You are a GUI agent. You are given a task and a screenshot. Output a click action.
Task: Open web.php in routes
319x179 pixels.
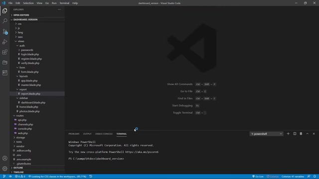pos(23,133)
